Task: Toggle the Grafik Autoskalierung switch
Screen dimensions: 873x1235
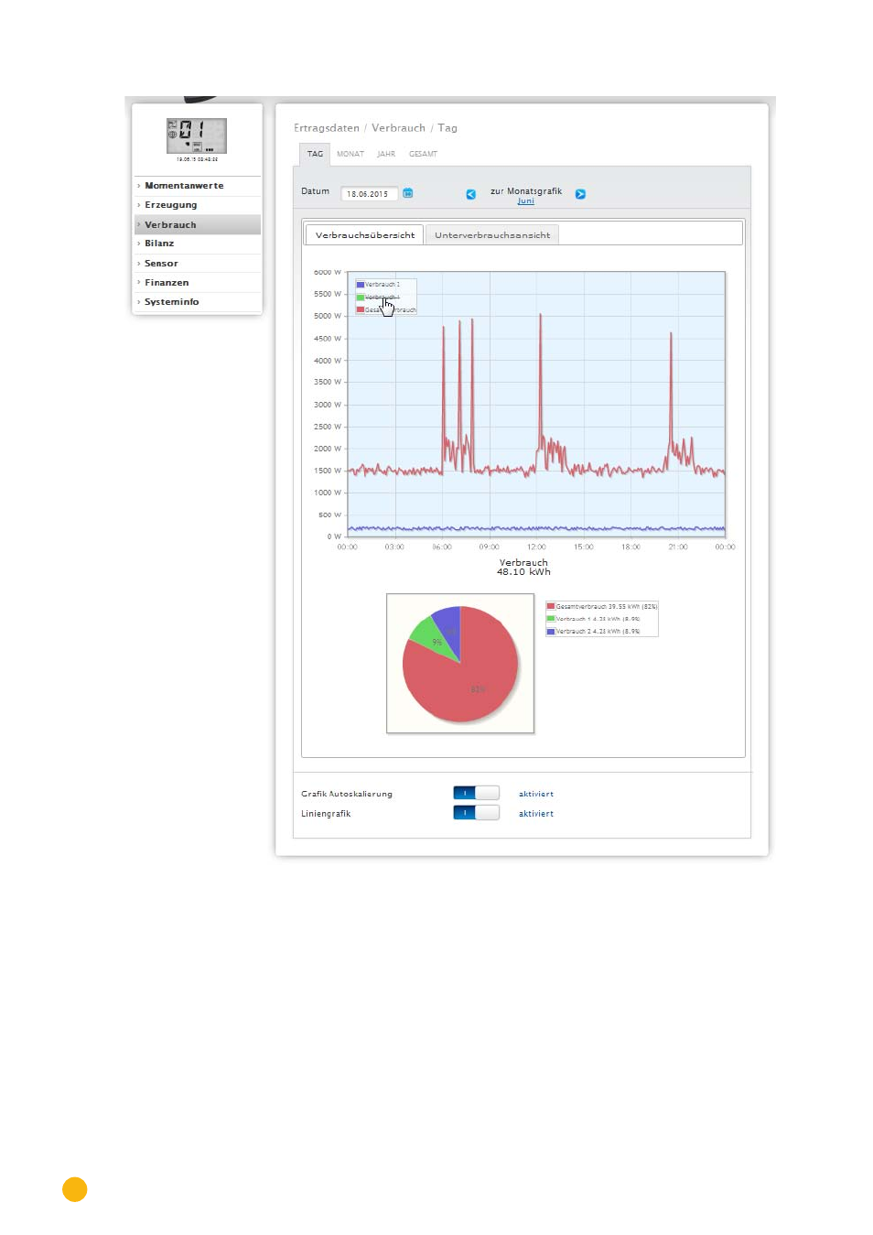Action: coord(476,794)
